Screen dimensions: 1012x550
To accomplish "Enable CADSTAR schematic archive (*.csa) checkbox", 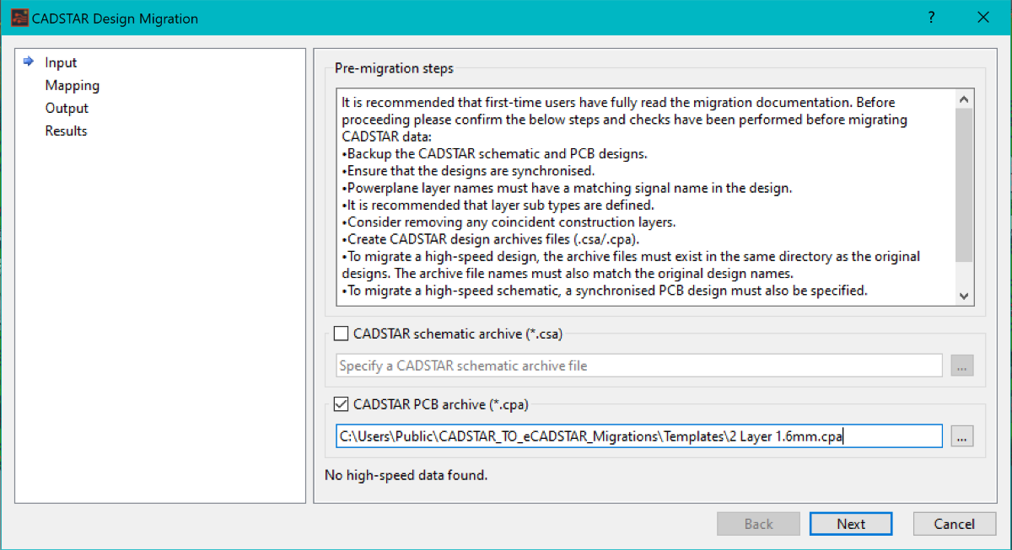I will click(x=341, y=334).
